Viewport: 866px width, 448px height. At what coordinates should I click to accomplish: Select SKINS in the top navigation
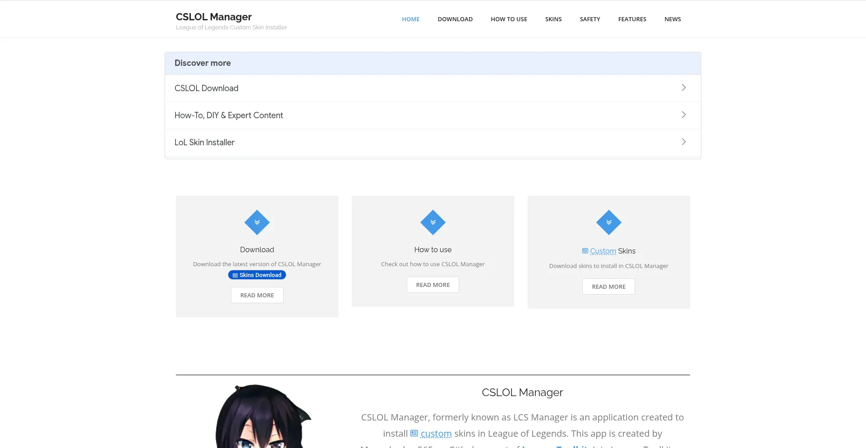(553, 19)
